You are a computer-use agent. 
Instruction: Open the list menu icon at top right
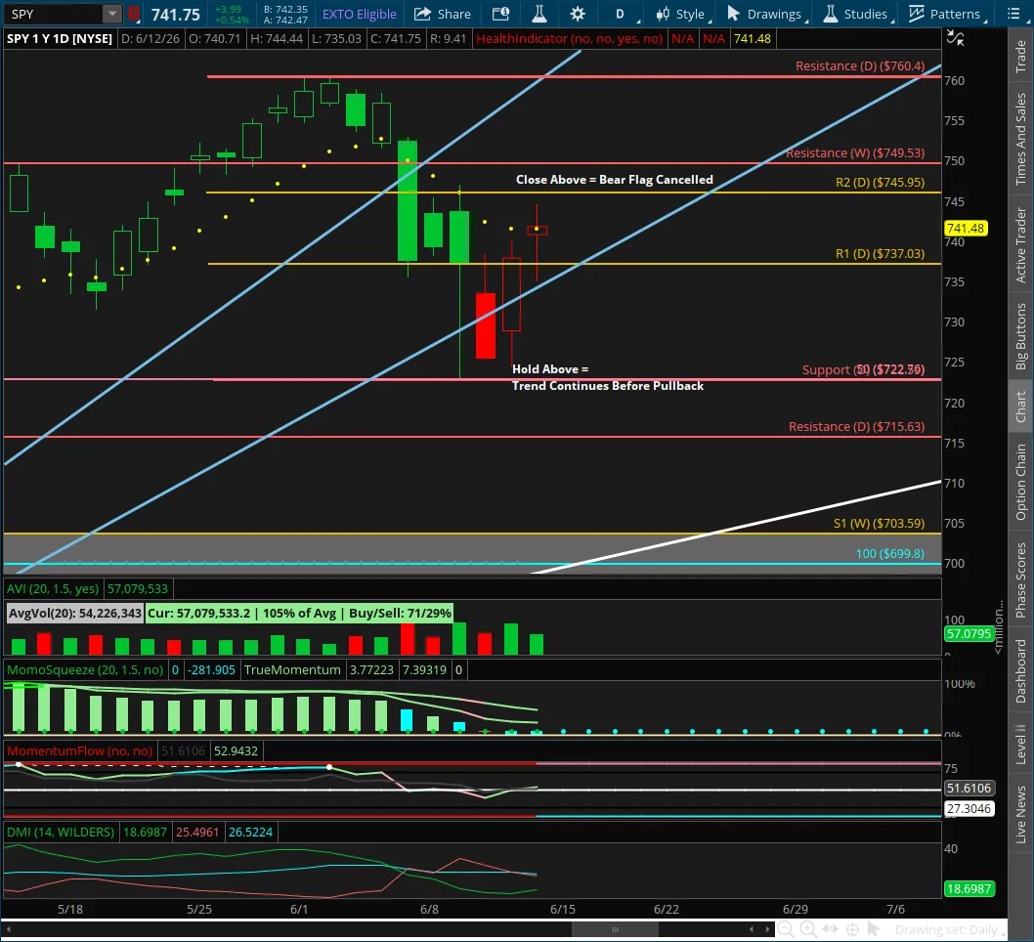click(1014, 14)
